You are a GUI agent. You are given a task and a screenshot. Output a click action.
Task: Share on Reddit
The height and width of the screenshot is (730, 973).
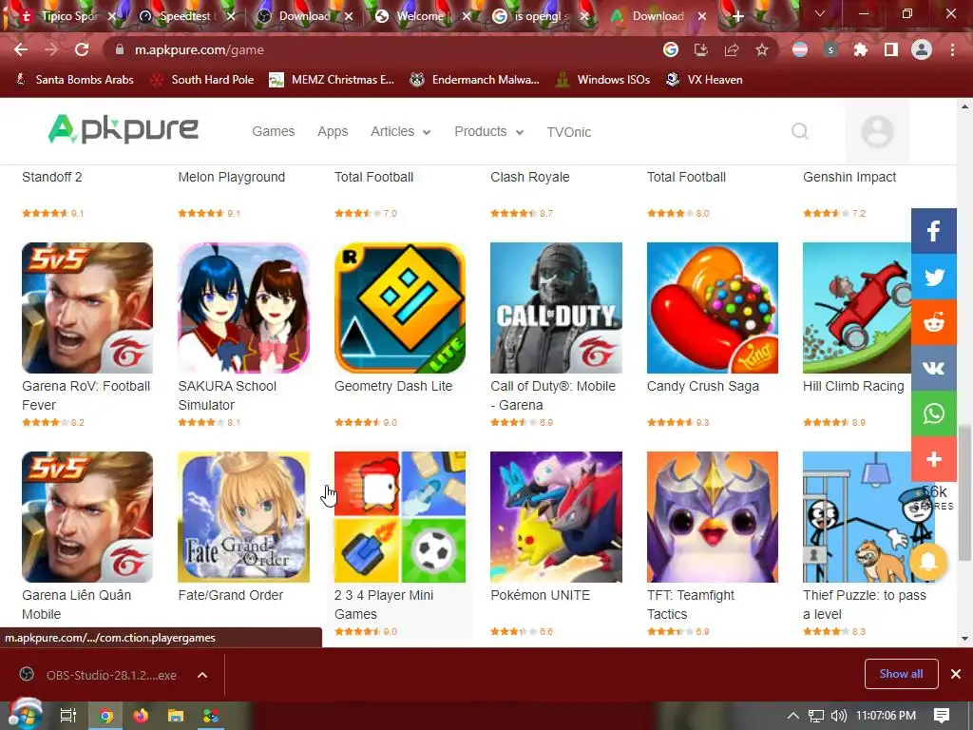[x=934, y=322]
